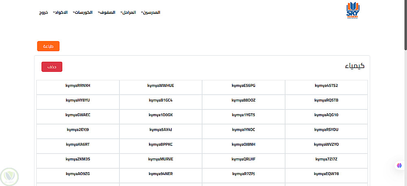The image size is (407, 186).
Task: Select the kymya1D0GK code entry
Action: (x=161, y=115)
